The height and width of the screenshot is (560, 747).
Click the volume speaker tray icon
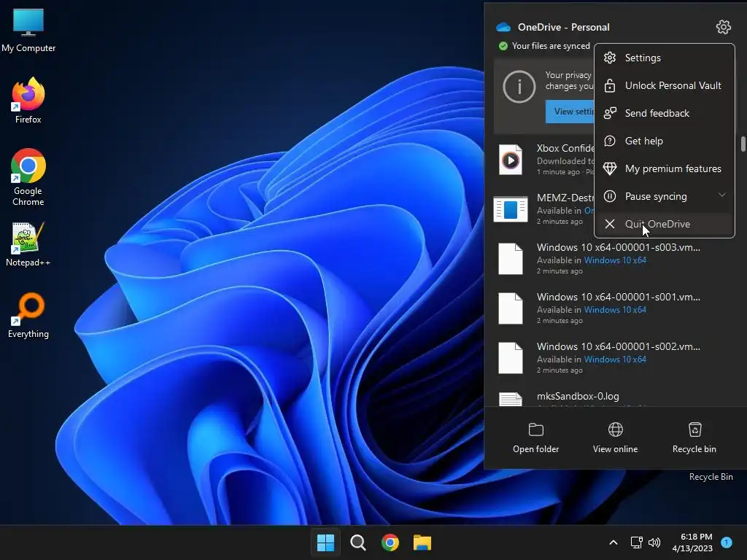click(654, 542)
